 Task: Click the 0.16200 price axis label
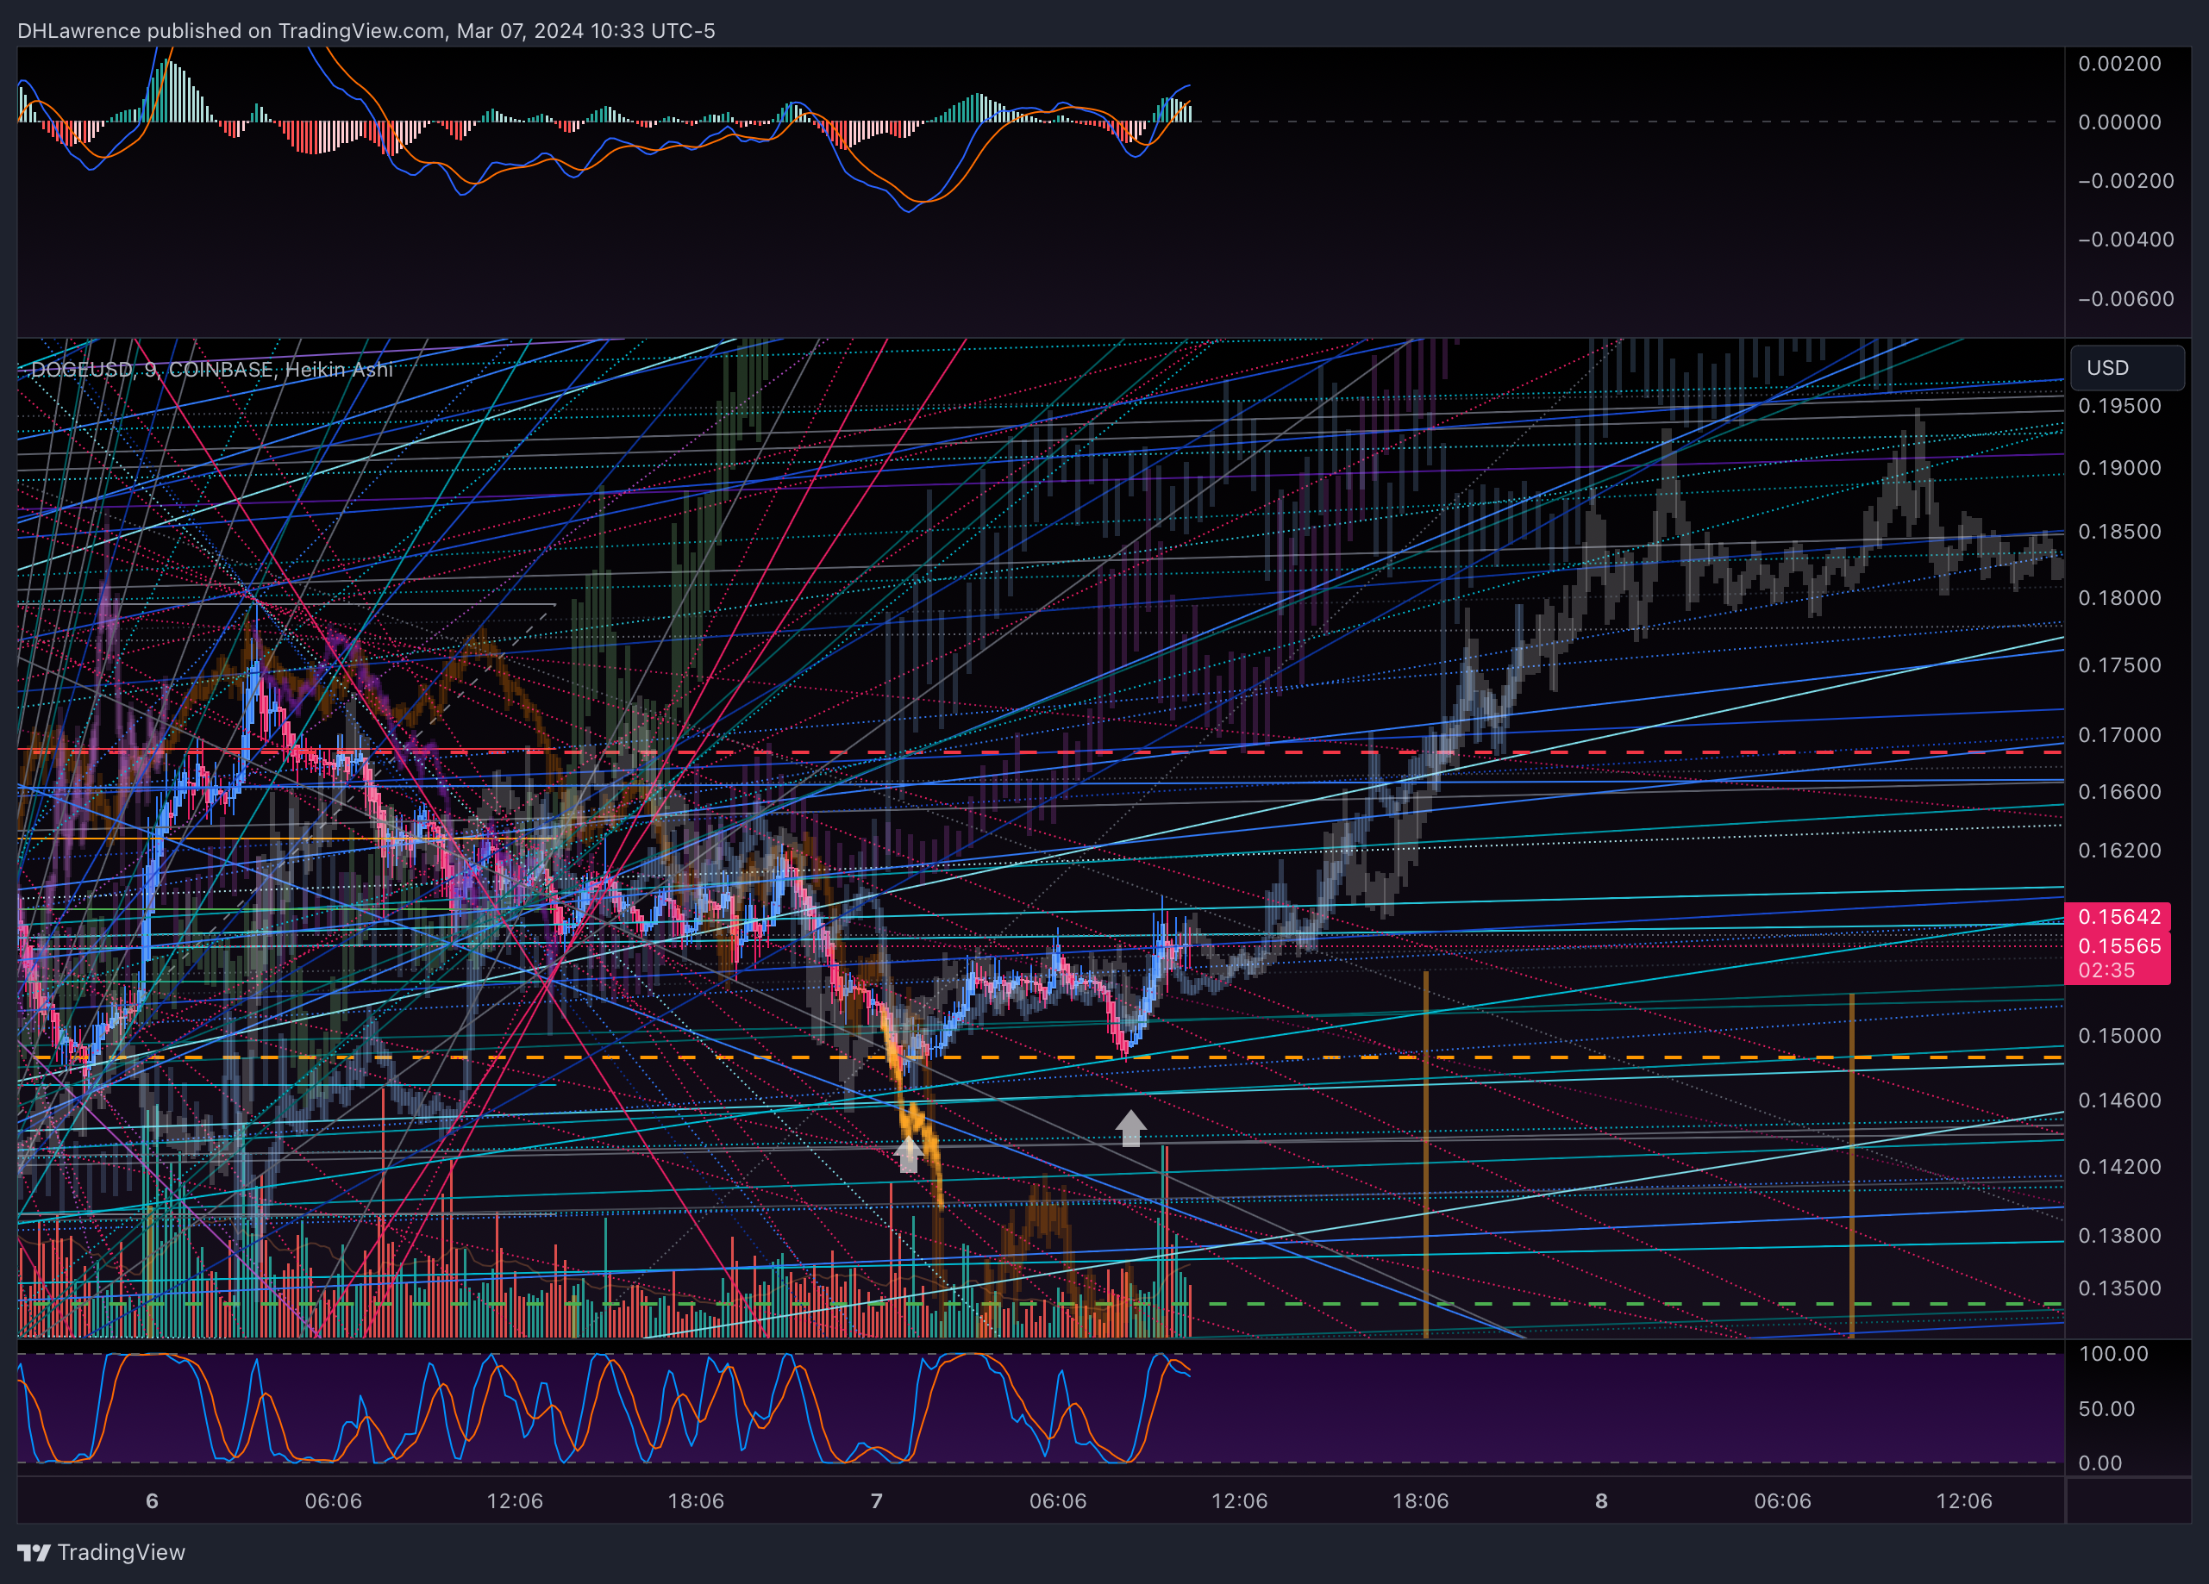pos(2119,850)
